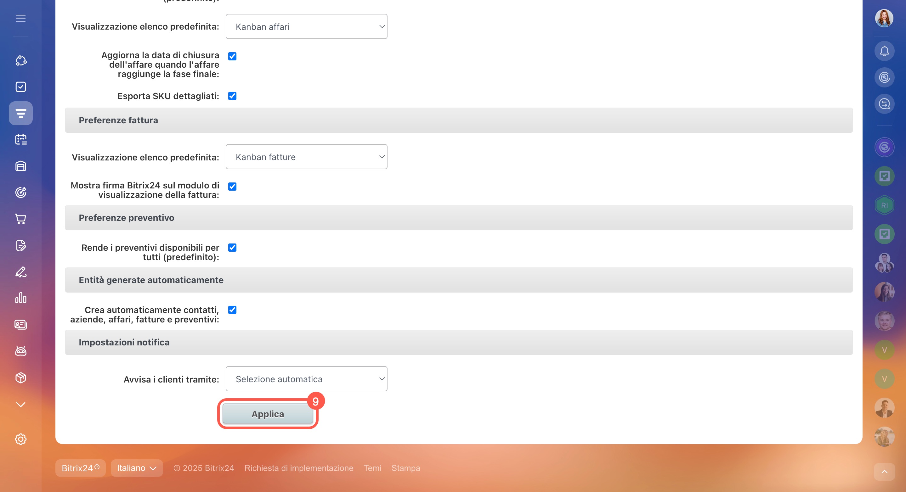906x492 pixels.
Task: Open the Kanban affari dropdown
Action: [306, 27]
